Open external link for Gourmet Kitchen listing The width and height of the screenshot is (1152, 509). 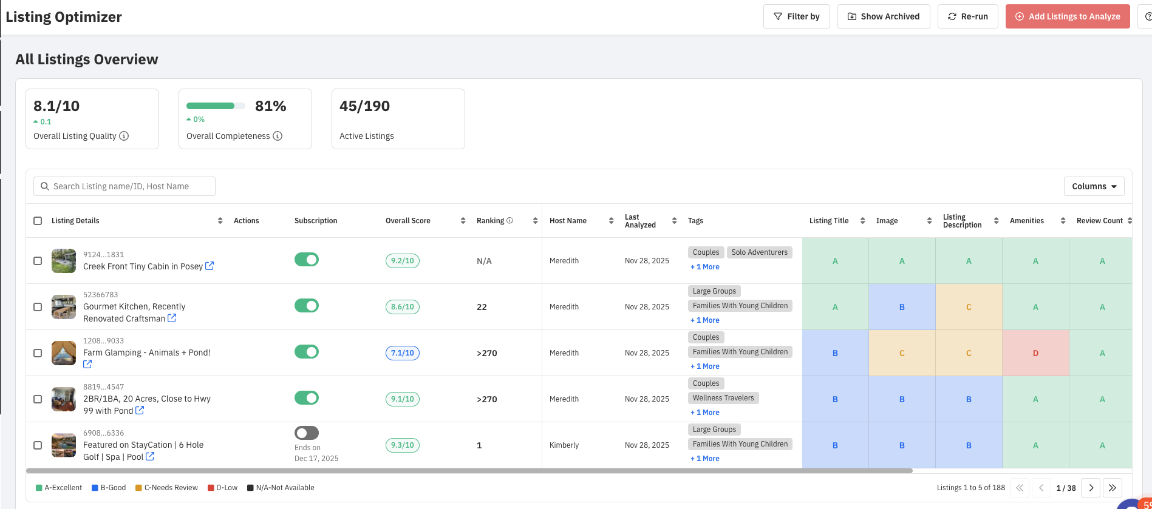tap(172, 318)
